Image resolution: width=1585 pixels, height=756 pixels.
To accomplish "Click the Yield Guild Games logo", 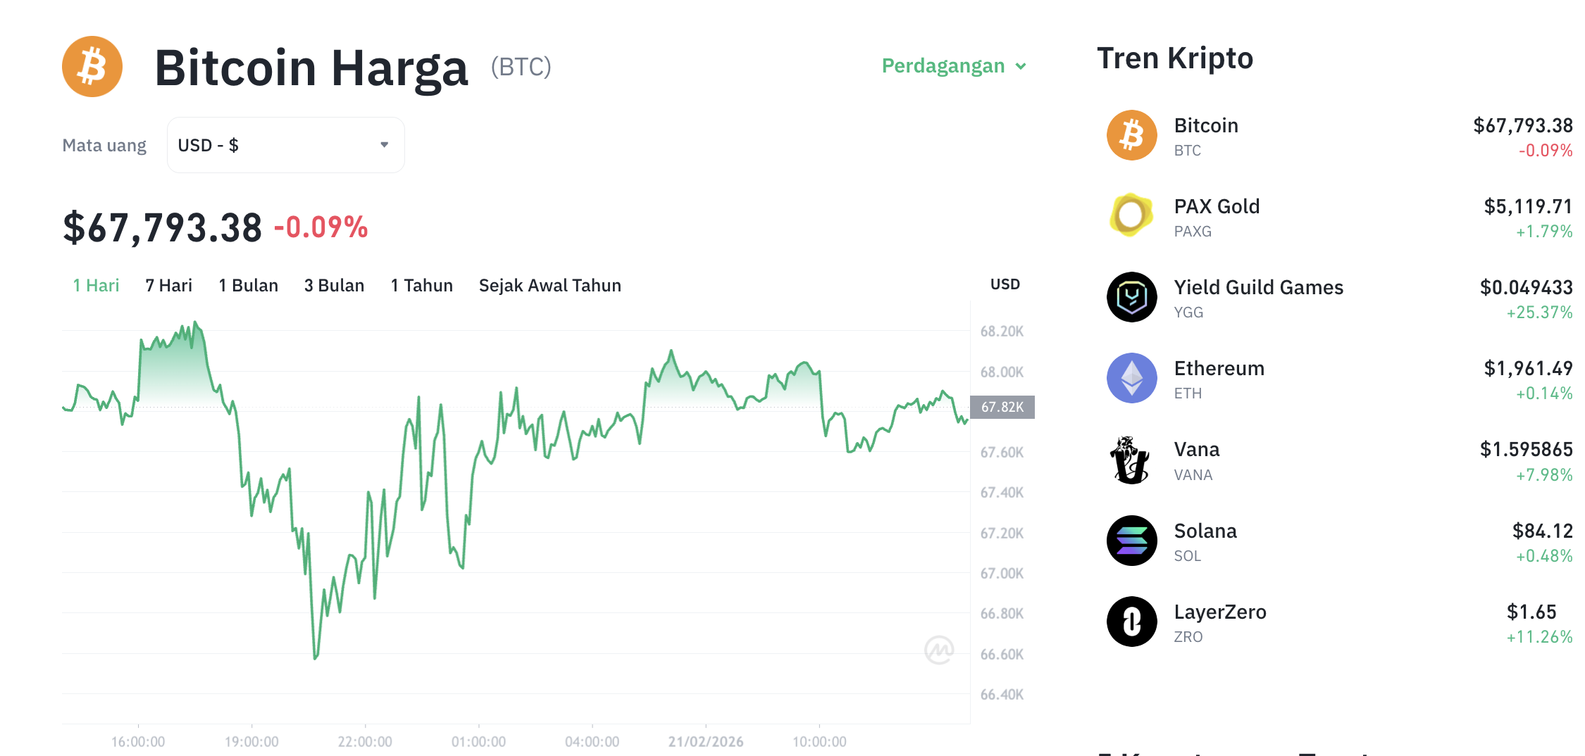I will (1131, 297).
